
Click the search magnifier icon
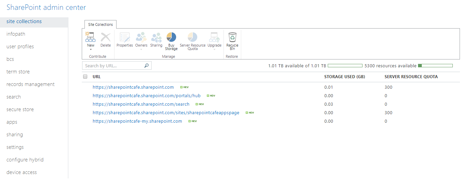[146, 66]
